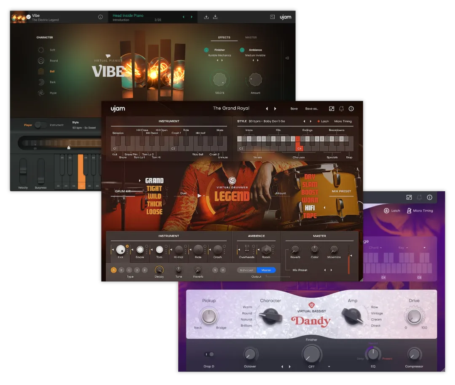Click the Overheads icon in Legend Ambience
This screenshot has width=455, height=385.
tap(247, 249)
